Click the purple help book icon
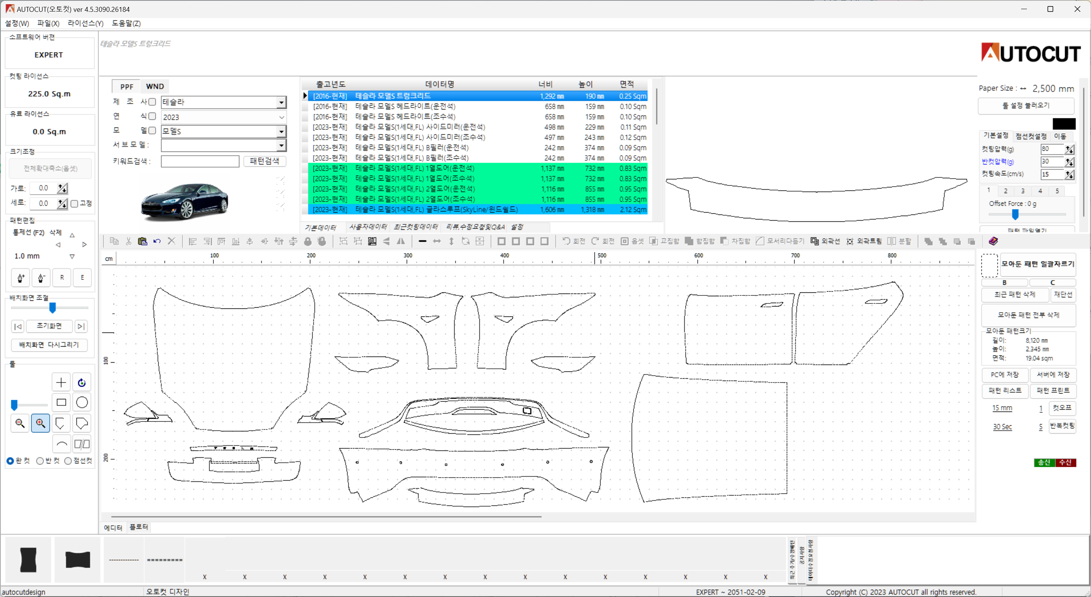This screenshot has width=1091, height=597. (x=993, y=241)
